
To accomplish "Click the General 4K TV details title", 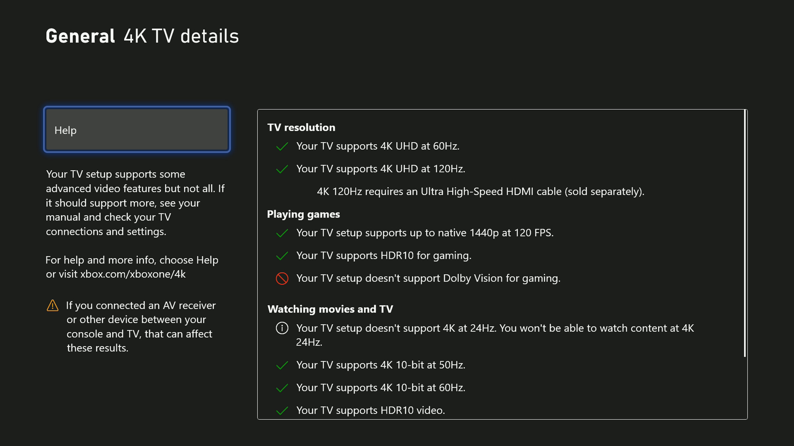I will tap(142, 36).
